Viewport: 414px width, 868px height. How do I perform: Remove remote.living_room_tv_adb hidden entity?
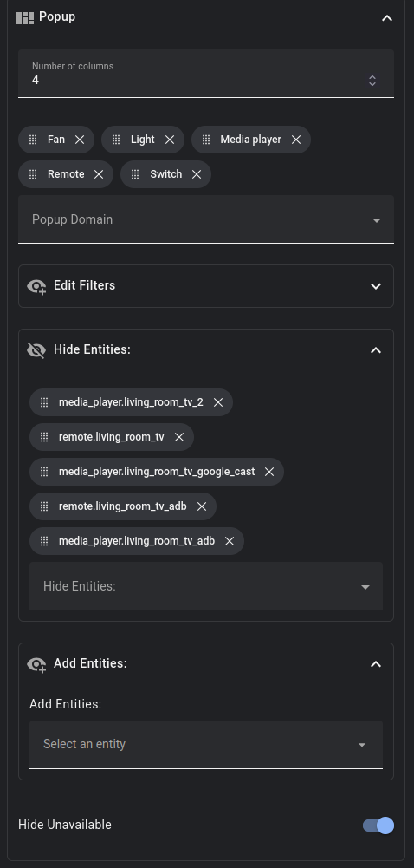point(202,506)
